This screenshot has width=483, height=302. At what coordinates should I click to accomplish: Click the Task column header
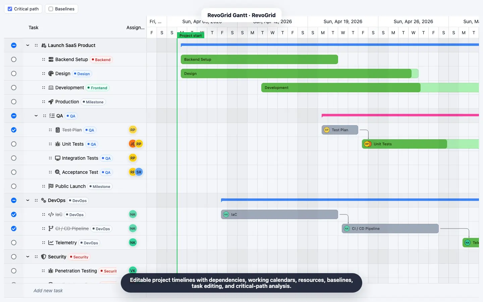click(34, 28)
